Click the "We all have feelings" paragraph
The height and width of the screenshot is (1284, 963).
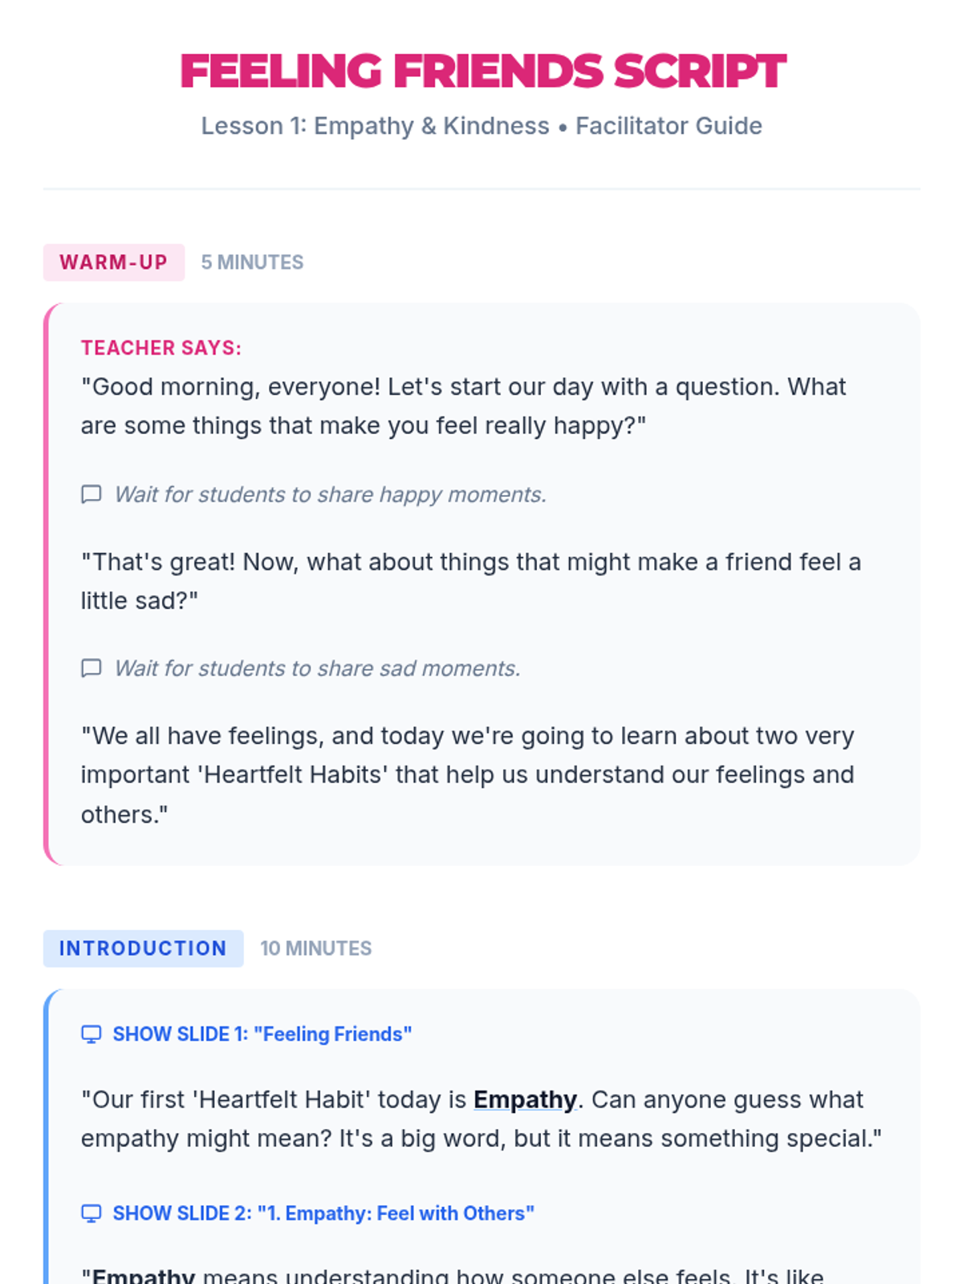click(x=467, y=774)
